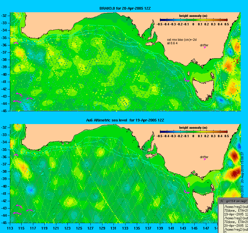The height and width of the screenshot is (233, 248).
Task: Click latitude label '-45' on the bottom panel axis
Action: point(4,223)
